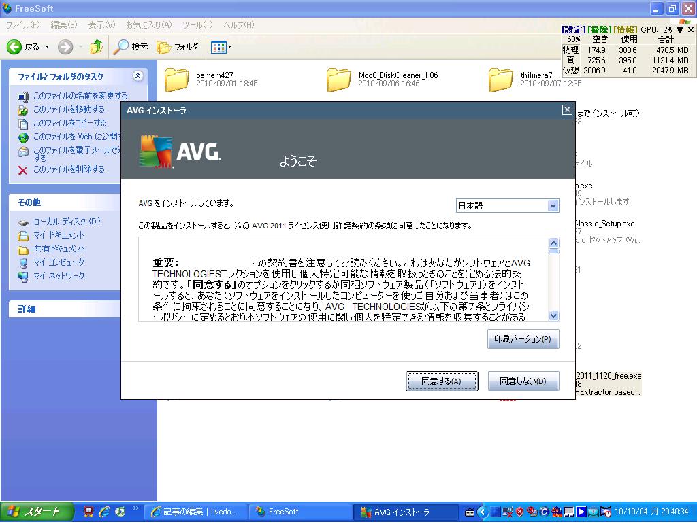Click license text scrollbar down arrow
This screenshot has width=697, height=524.
click(x=553, y=316)
